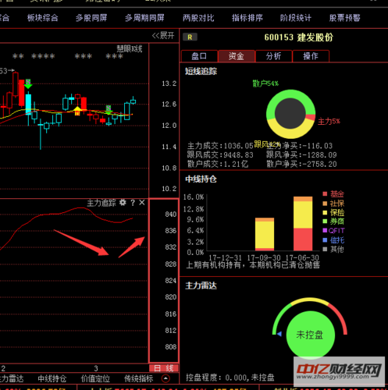Click the blue pointer on 主力雷达 gauge

[x=279, y=334]
